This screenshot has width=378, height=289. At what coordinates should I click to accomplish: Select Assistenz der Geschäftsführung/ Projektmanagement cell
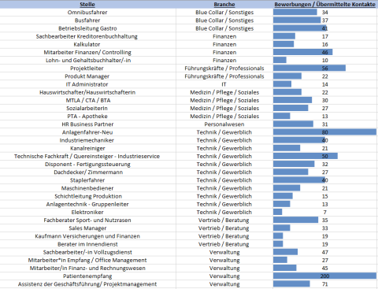pyautogui.click(x=87, y=284)
